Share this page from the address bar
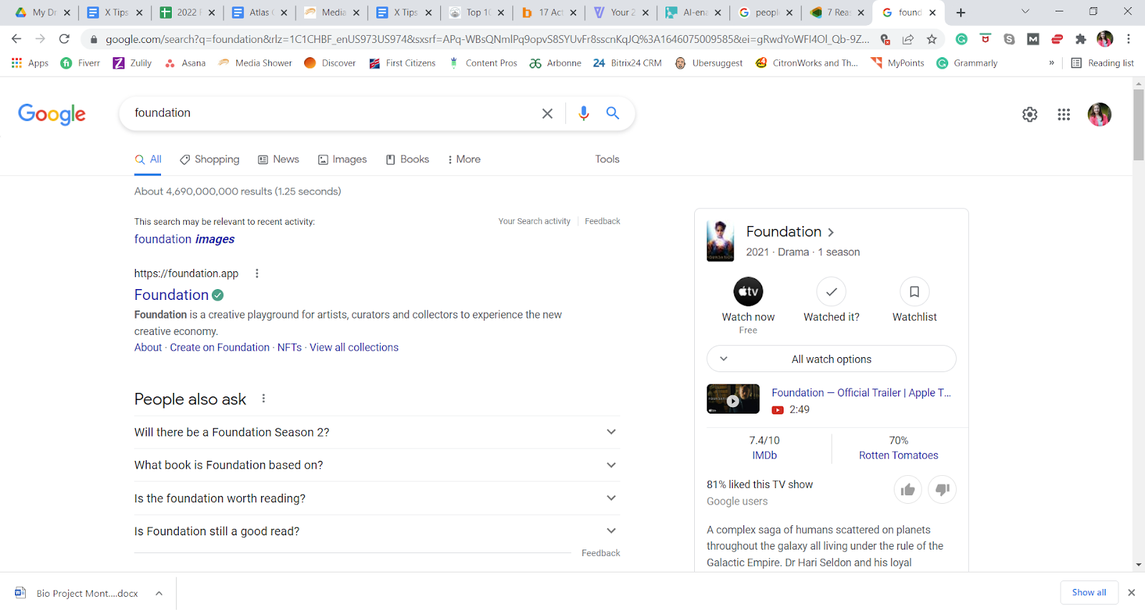The image size is (1145, 614). click(x=908, y=39)
